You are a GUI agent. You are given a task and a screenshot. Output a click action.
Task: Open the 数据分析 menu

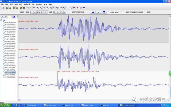point(27,4)
